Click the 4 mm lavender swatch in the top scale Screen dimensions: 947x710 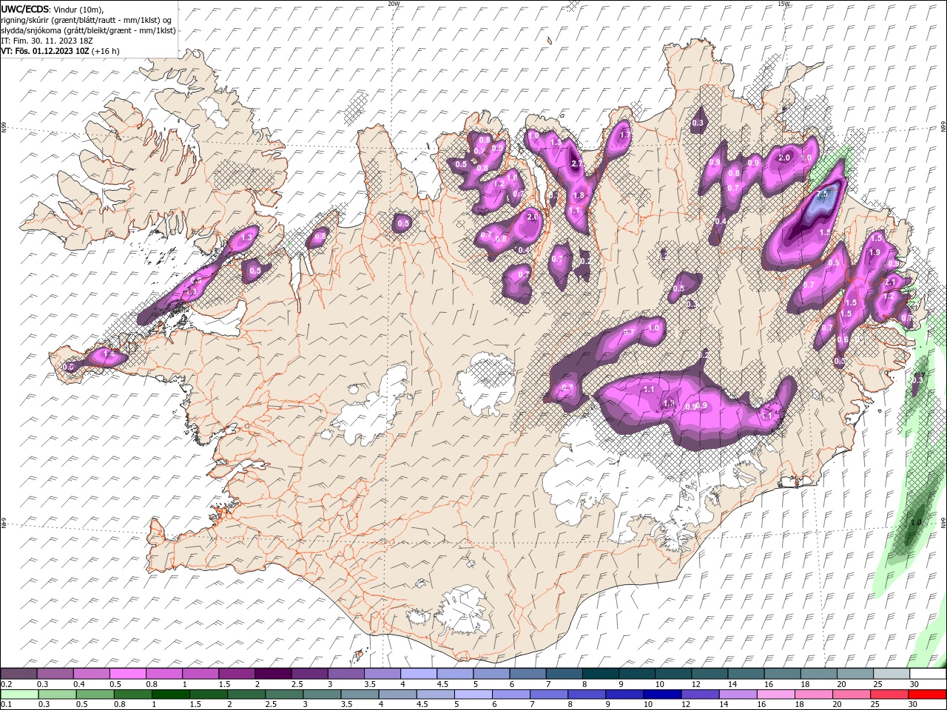pos(419,674)
